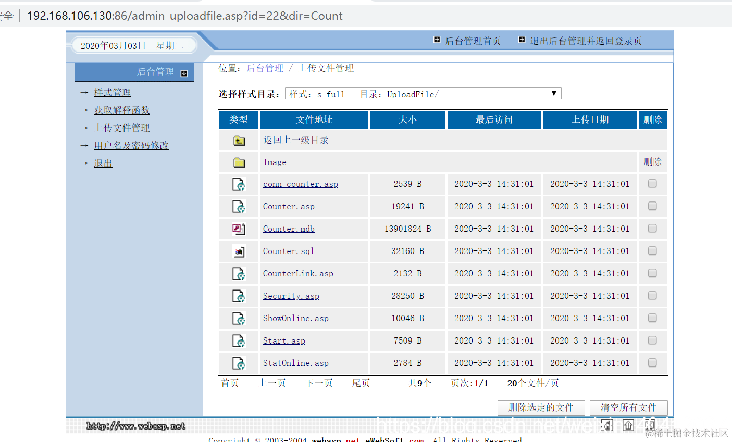Click the file icon in Counter.asp row
Viewport: 732px width, 442px height.
point(239,207)
